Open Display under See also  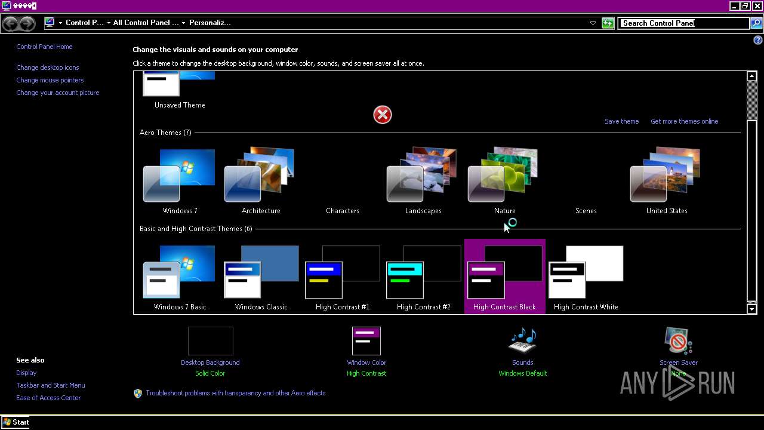point(26,373)
